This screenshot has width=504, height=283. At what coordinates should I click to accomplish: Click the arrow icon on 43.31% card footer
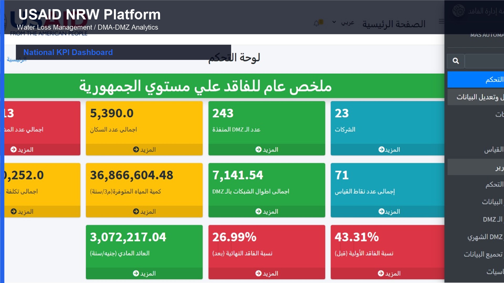pyautogui.click(x=381, y=273)
